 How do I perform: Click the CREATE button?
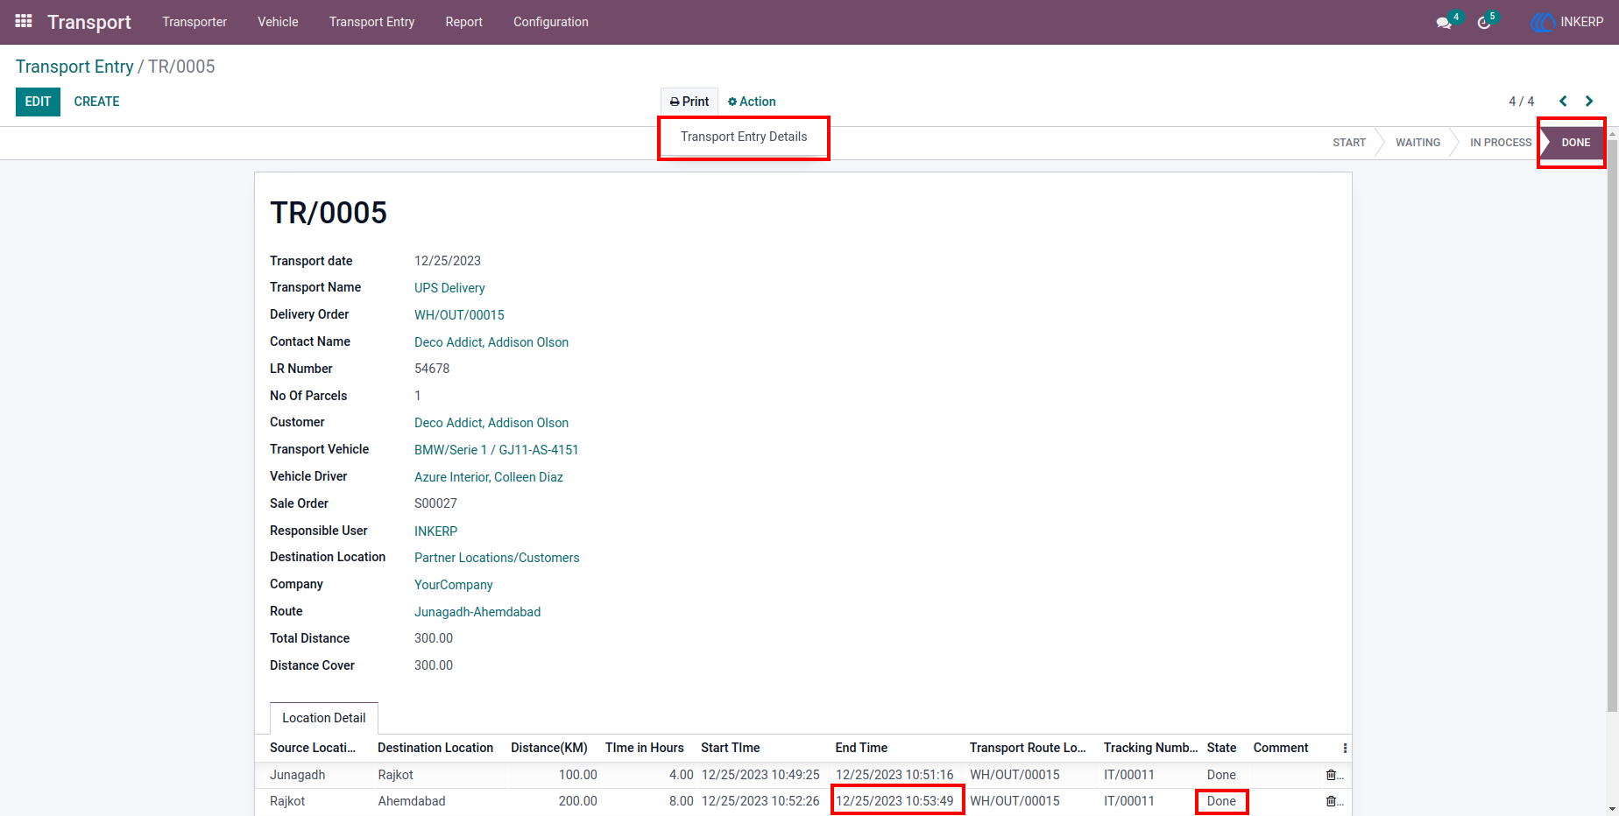96,102
